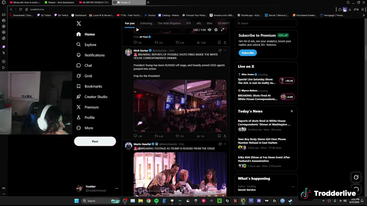367x206 pixels.
Task: Open options for Secret Service trend
Action: (x=293, y=187)
